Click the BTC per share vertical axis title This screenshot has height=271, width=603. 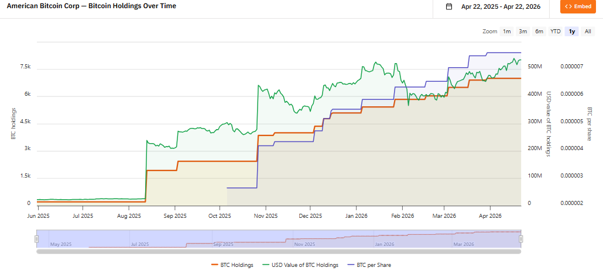tap(590, 124)
